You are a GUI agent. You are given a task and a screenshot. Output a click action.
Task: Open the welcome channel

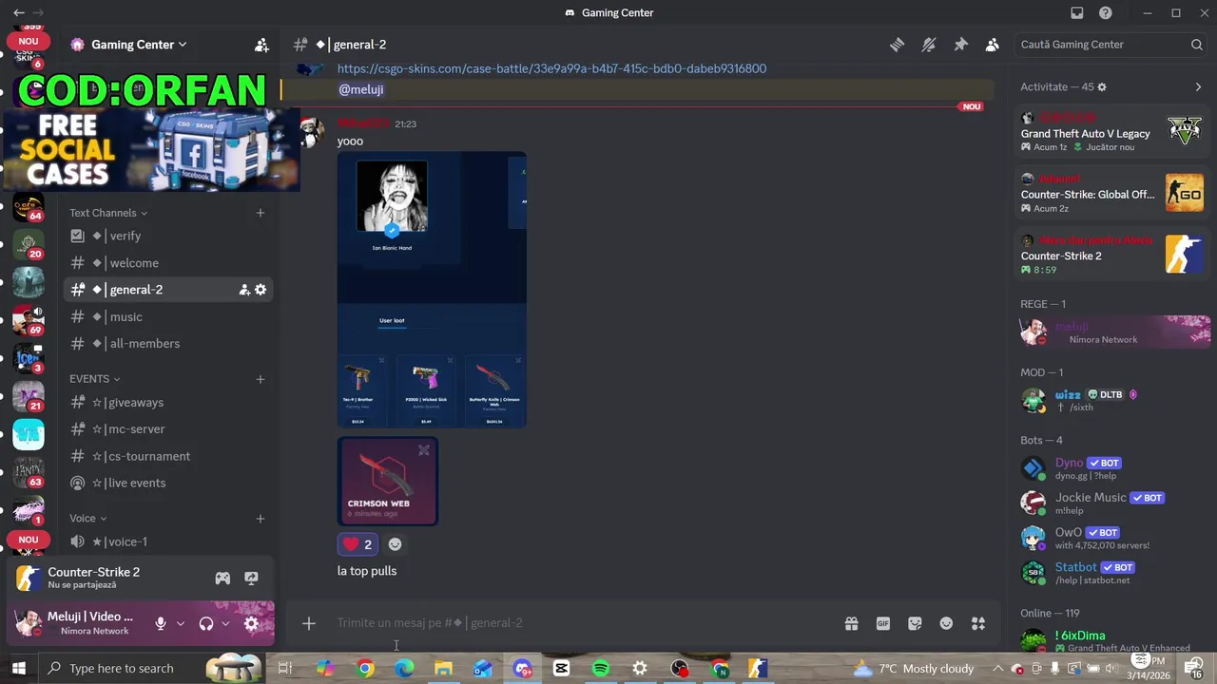(x=168, y=263)
